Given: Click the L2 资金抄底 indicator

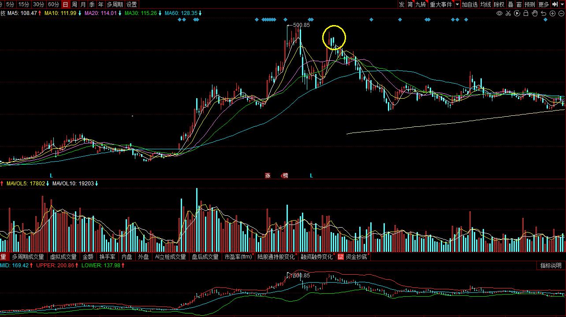Looking at the screenshot, I should coord(352,257).
